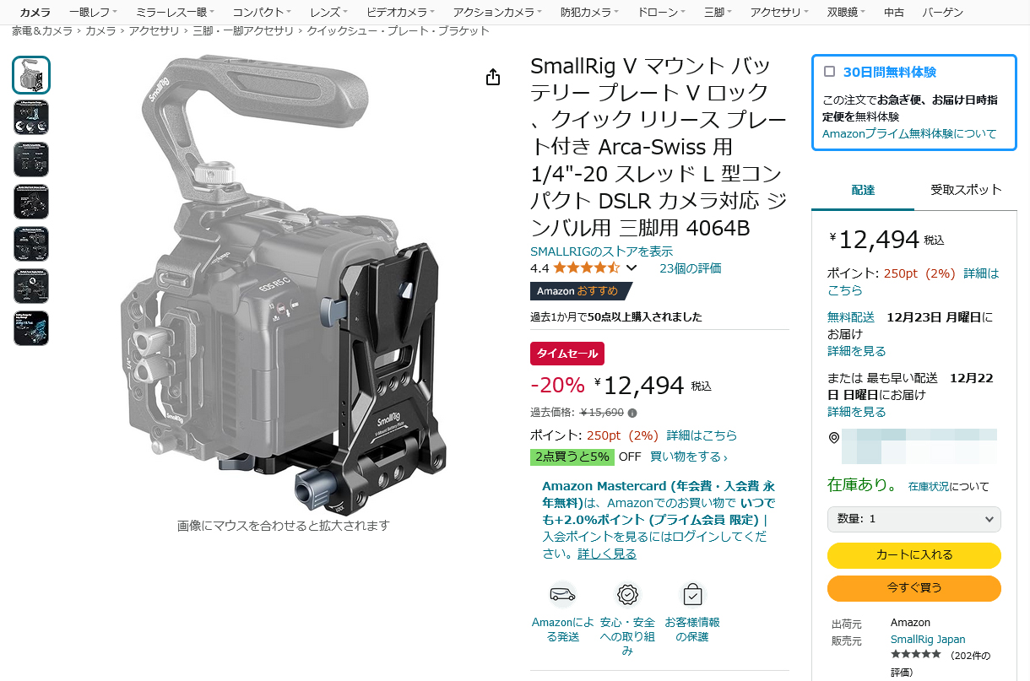Viewport: 1030px width, 681px height.
Task: Check the 30日間無料体験 checkbox
Action: 830,72
